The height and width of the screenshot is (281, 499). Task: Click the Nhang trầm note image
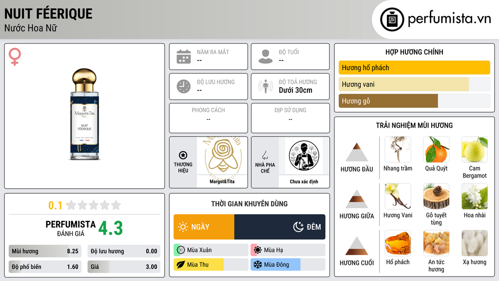click(398, 149)
